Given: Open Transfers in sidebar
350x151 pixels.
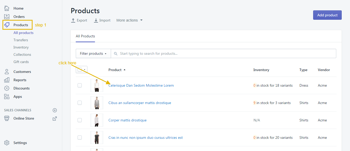Looking at the screenshot, I should point(21,40).
